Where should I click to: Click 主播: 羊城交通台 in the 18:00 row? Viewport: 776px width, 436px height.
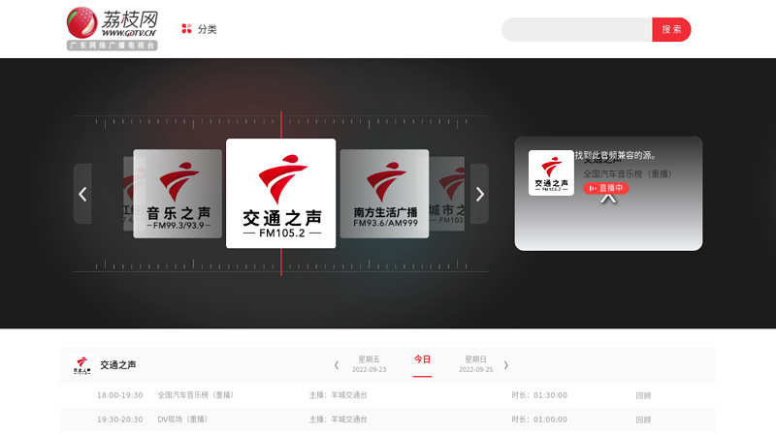tap(338, 395)
